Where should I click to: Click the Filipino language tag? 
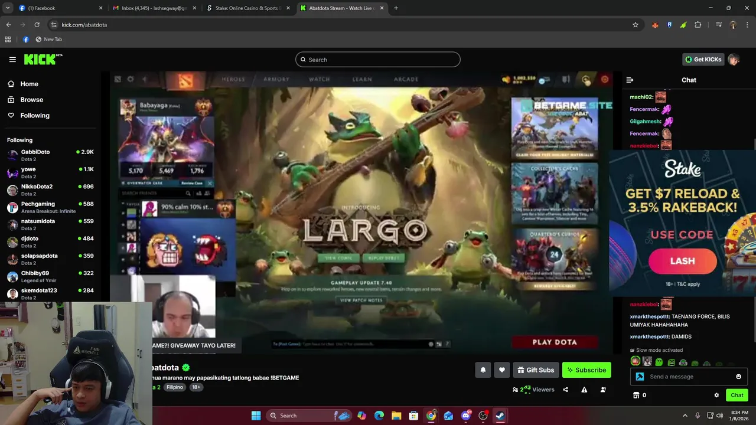coord(174,387)
